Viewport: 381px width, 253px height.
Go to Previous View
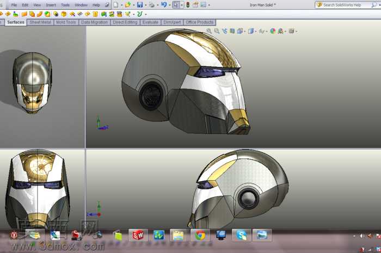pos(224,31)
